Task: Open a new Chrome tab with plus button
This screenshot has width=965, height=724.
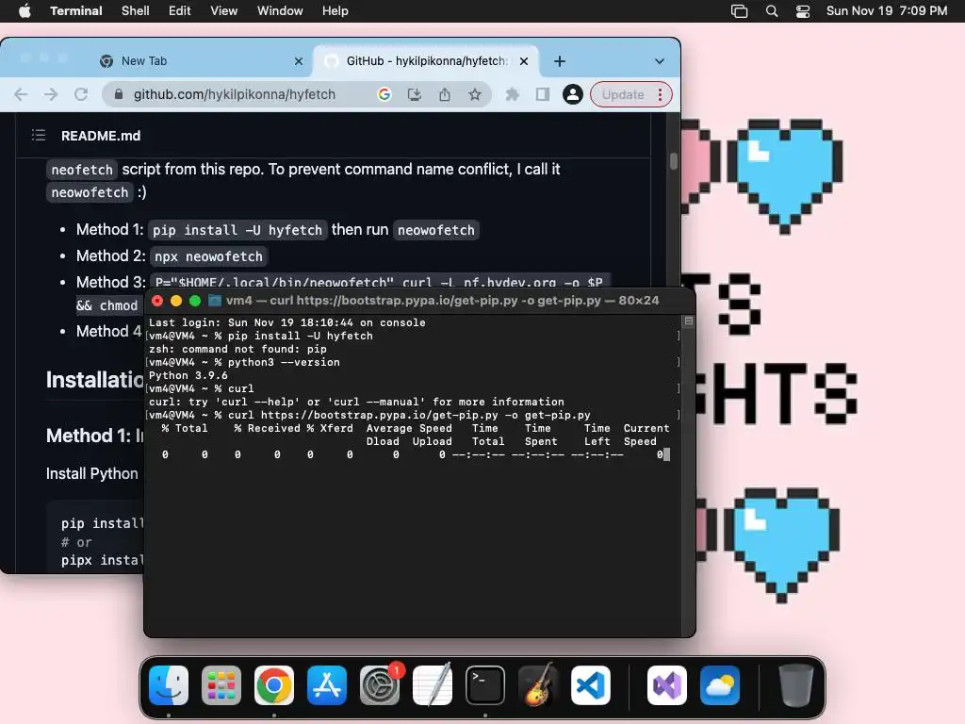Action: [560, 61]
